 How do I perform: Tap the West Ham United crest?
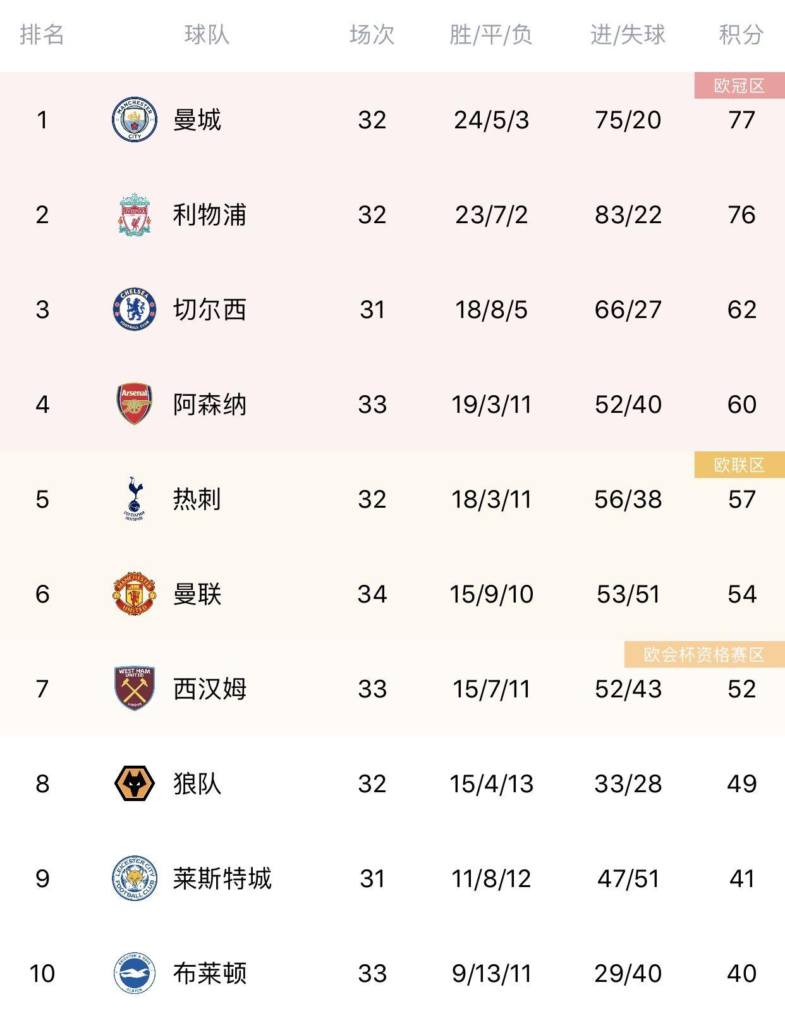[x=134, y=689]
